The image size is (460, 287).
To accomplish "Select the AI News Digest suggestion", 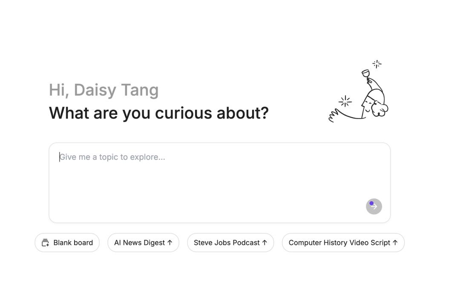I will (139, 243).
